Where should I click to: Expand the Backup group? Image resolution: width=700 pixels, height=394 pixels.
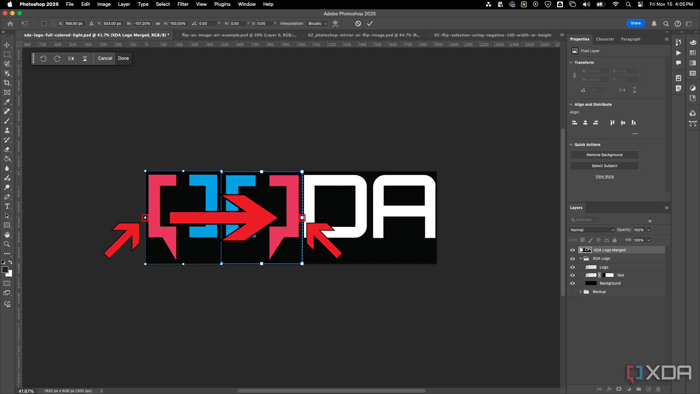click(x=581, y=292)
